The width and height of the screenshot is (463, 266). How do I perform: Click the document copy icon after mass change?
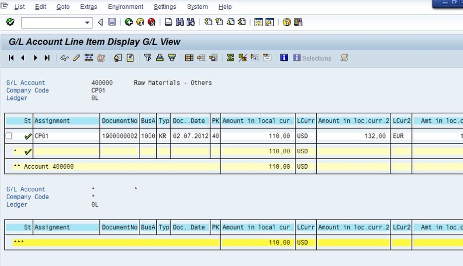click(118, 58)
